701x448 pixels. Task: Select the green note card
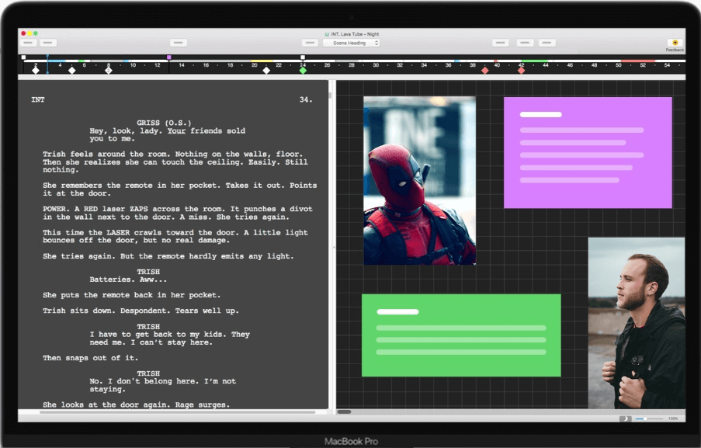(461, 335)
